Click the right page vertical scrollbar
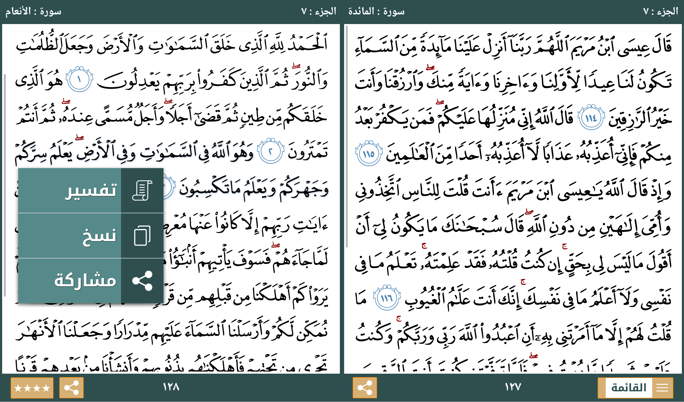 tap(347, 136)
